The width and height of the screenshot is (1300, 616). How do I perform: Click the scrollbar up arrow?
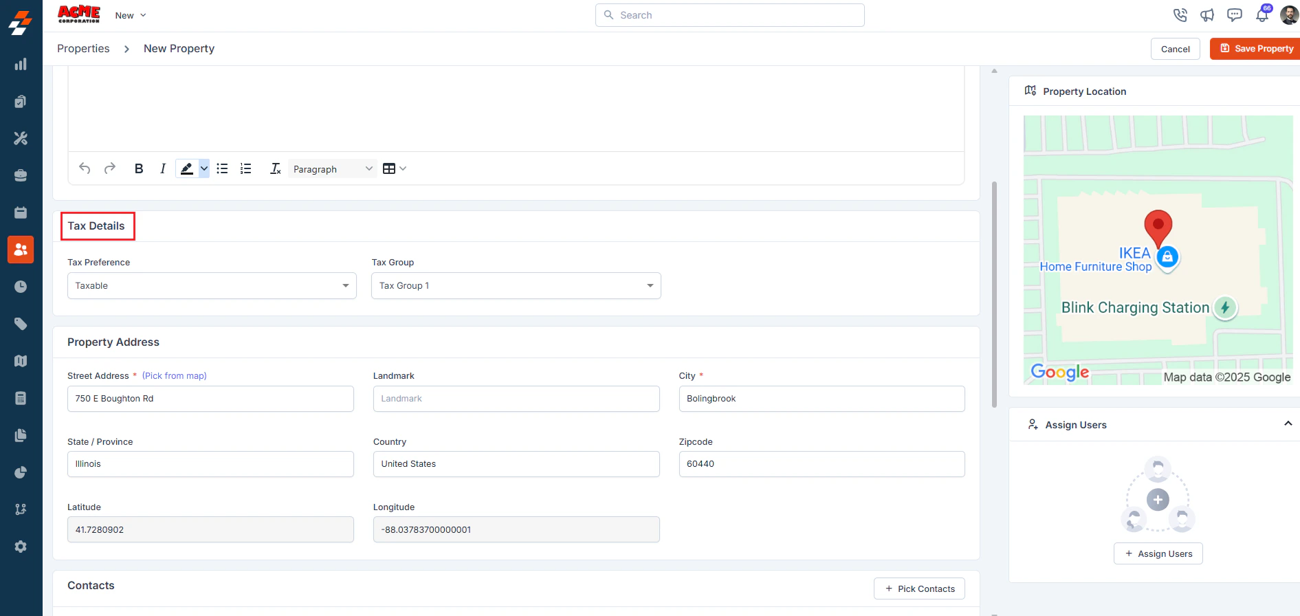994,71
